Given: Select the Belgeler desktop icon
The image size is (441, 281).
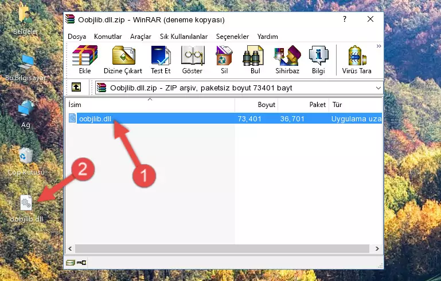Looking at the screenshot, I should coord(26,19).
